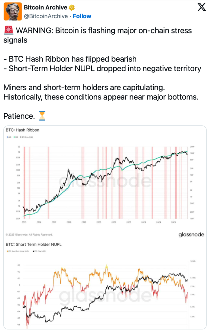
Task: Click the 2018 label on Hash Ribbon time axis
Action: (x=69, y=222)
